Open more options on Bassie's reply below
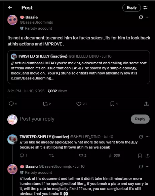Image resolution: width=155 pixels, height=196 pixels. (148, 166)
